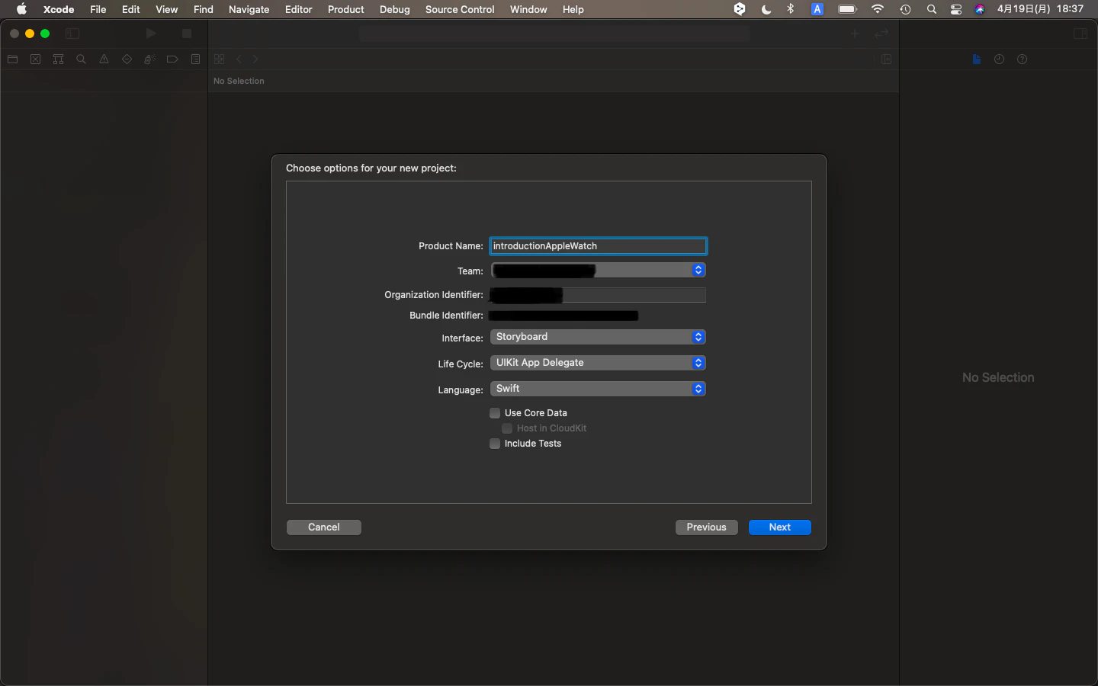Open the Test navigator diamond icon

(x=127, y=59)
